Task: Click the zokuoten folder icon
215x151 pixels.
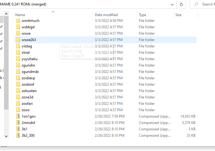Action: tap(18, 91)
